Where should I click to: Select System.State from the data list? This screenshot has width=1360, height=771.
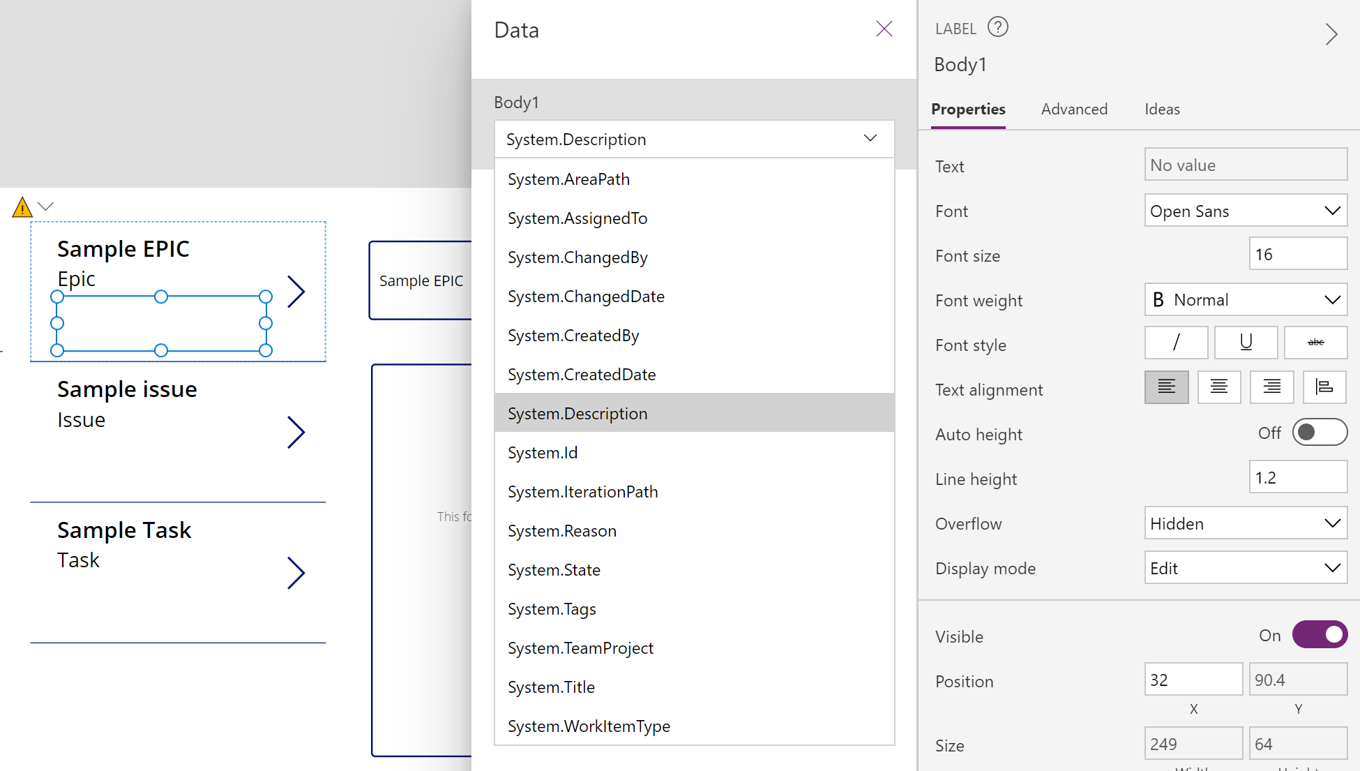[552, 569]
